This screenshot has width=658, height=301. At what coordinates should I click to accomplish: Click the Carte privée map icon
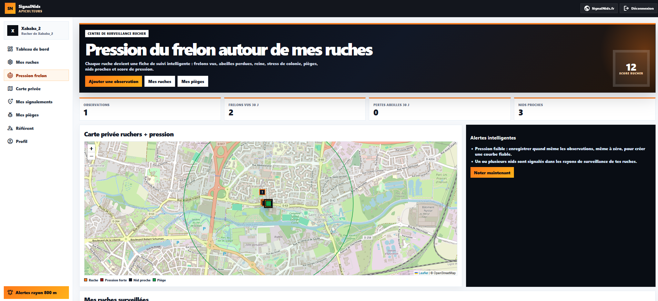tap(10, 89)
